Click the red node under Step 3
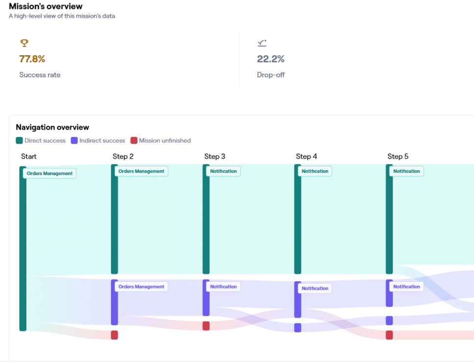 (206, 325)
